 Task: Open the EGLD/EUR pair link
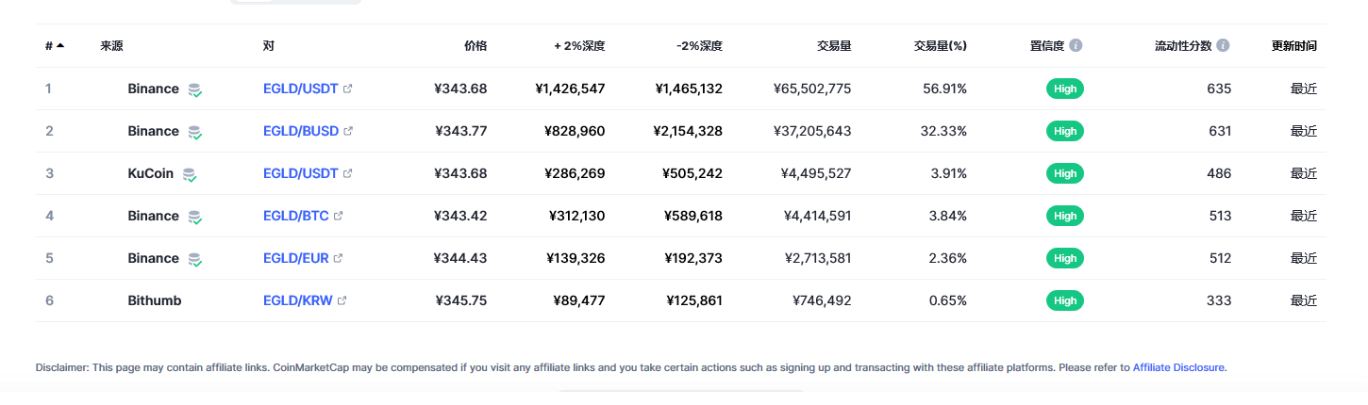[296, 258]
